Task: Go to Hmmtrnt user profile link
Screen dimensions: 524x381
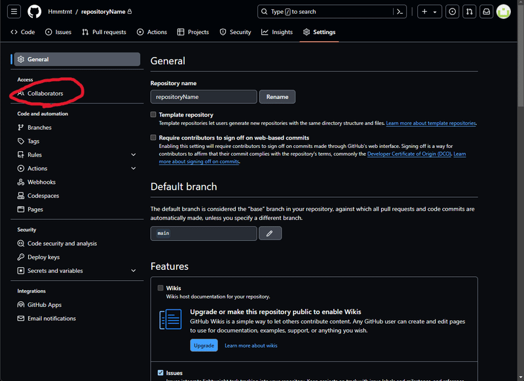Action: pyautogui.click(x=60, y=12)
